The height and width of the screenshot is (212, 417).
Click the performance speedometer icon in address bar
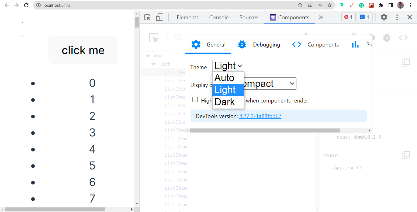pos(310,5)
